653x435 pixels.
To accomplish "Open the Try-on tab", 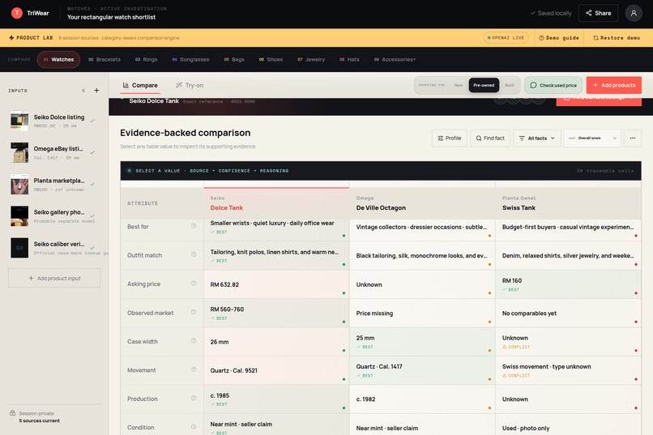I will pos(190,85).
